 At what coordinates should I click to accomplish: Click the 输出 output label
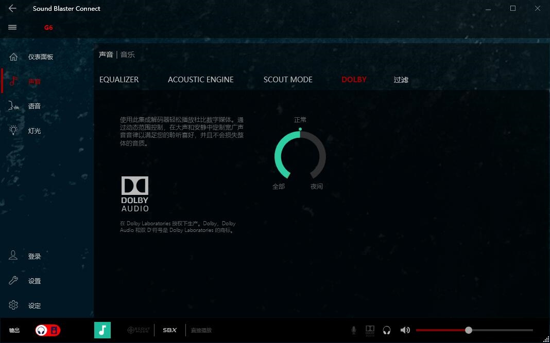pyautogui.click(x=14, y=330)
